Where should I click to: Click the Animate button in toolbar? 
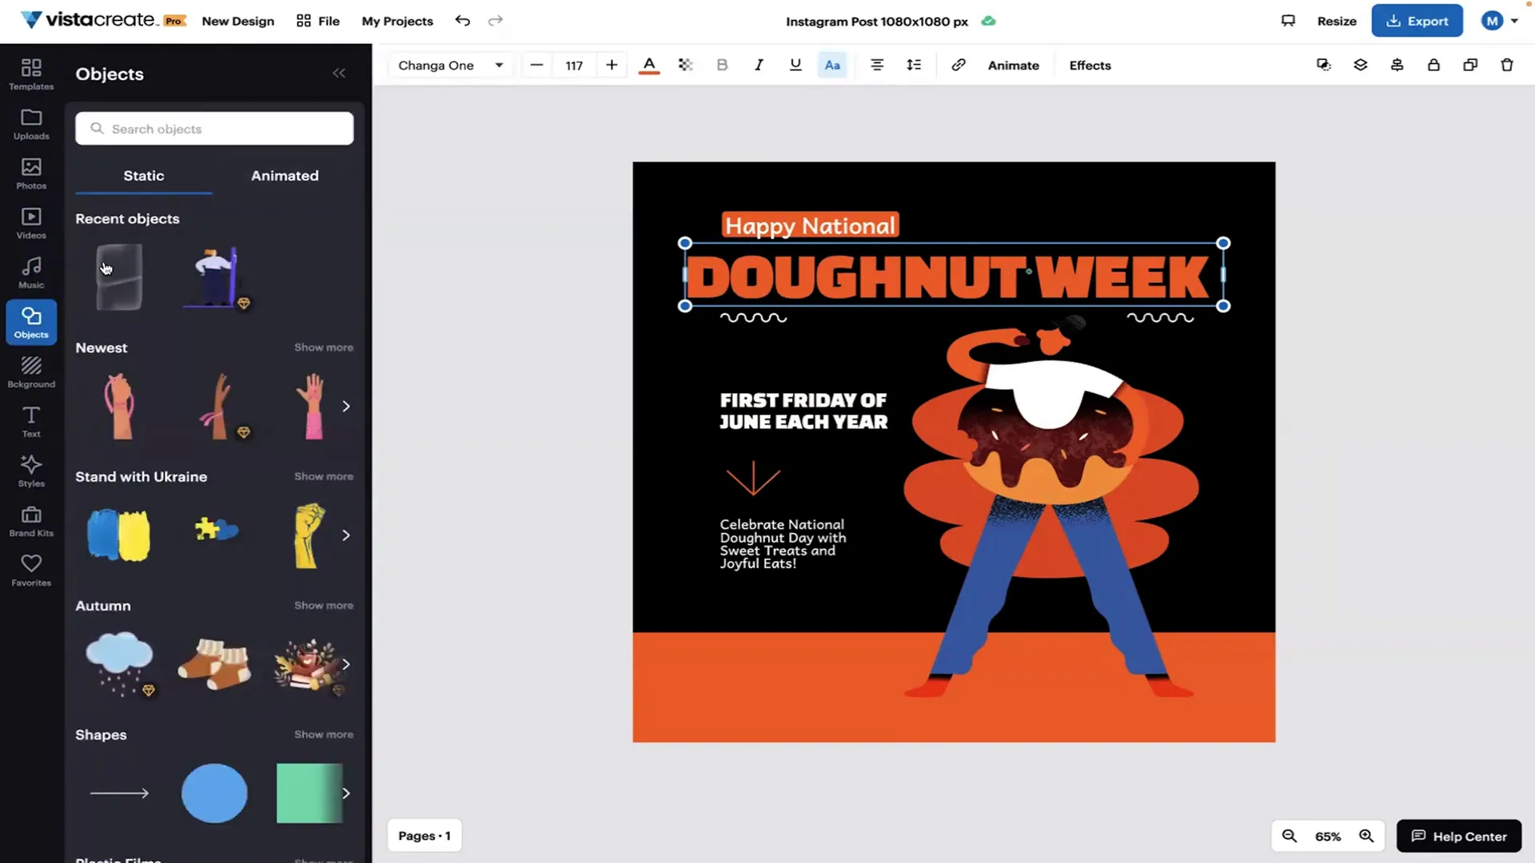(x=1013, y=66)
